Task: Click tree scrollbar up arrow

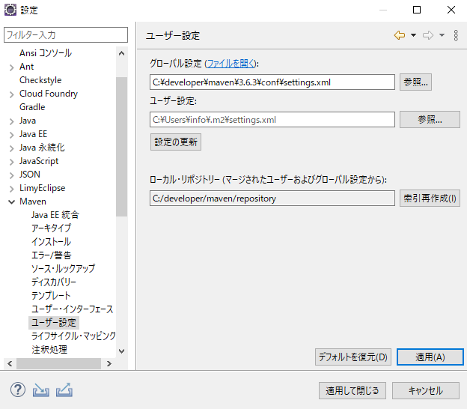Action: point(121,53)
